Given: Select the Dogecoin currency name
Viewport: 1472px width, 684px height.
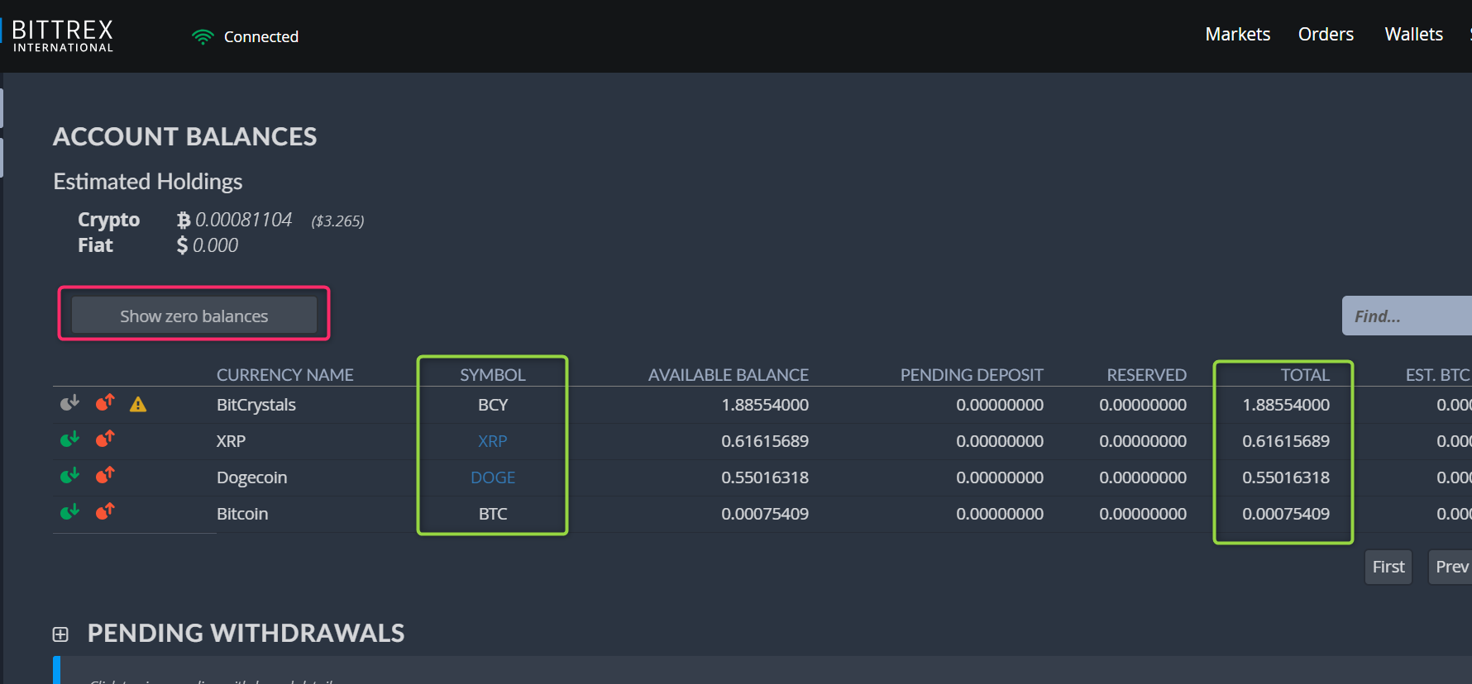Looking at the screenshot, I should [x=252, y=477].
